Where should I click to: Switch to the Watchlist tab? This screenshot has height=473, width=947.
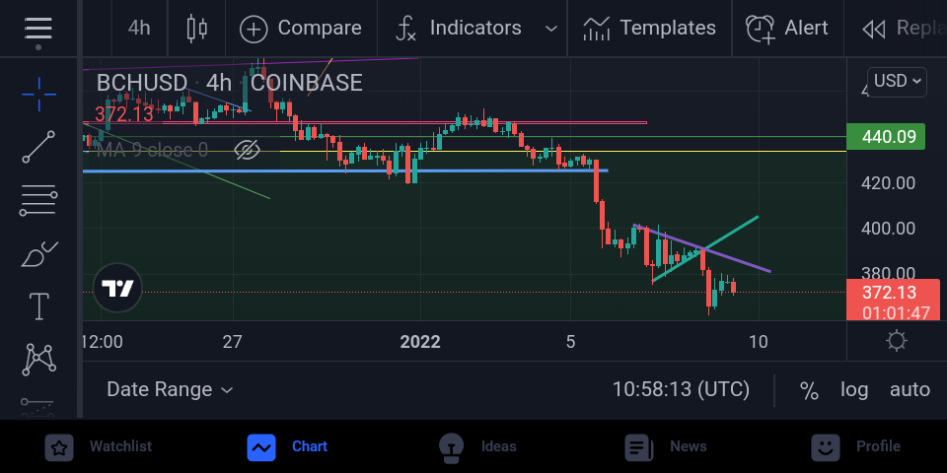pyautogui.click(x=99, y=447)
